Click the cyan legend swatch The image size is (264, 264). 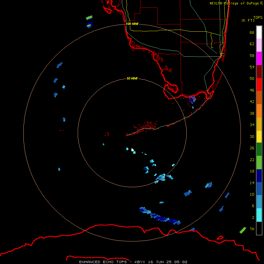pos(259,215)
